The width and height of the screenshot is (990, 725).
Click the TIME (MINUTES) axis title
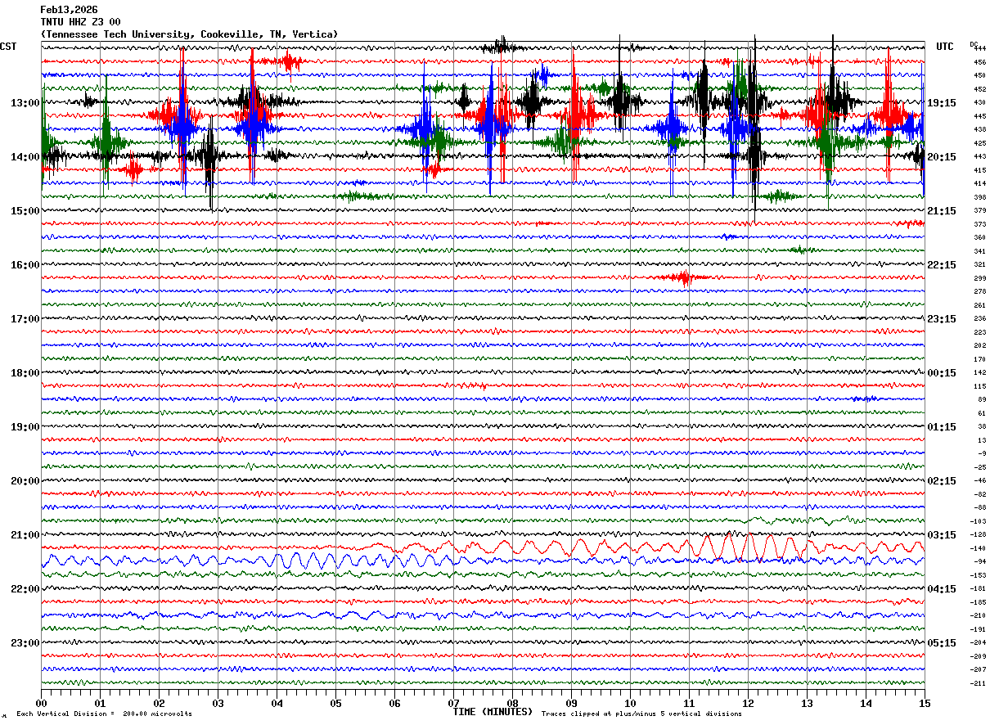[493, 712]
